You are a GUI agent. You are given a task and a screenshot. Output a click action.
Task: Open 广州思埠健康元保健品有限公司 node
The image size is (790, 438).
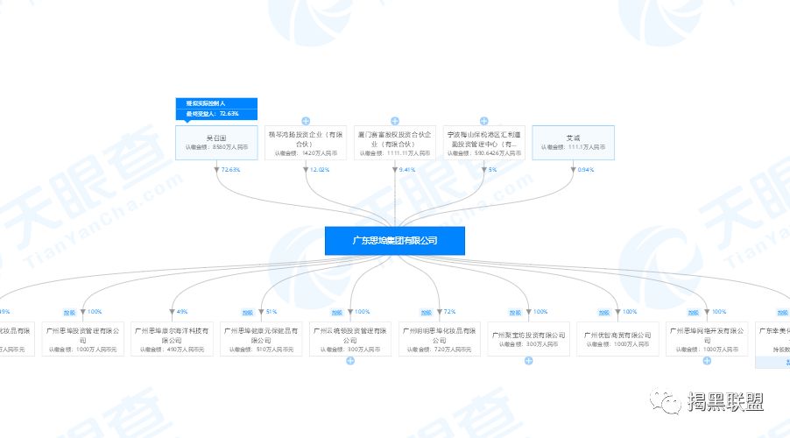point(261,339)
